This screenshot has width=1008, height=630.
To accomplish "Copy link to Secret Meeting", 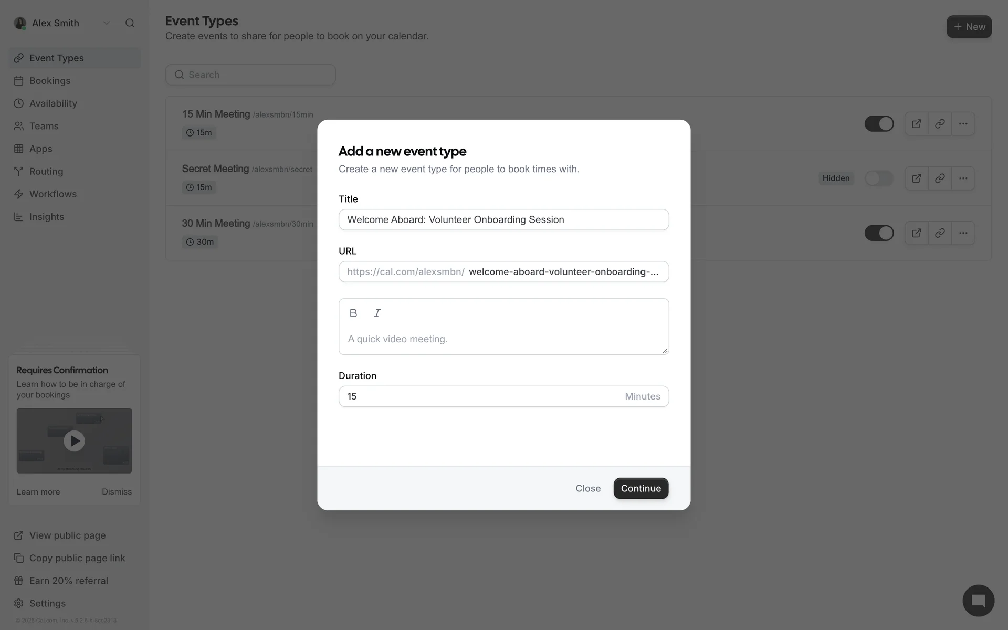I will [940, 178].
